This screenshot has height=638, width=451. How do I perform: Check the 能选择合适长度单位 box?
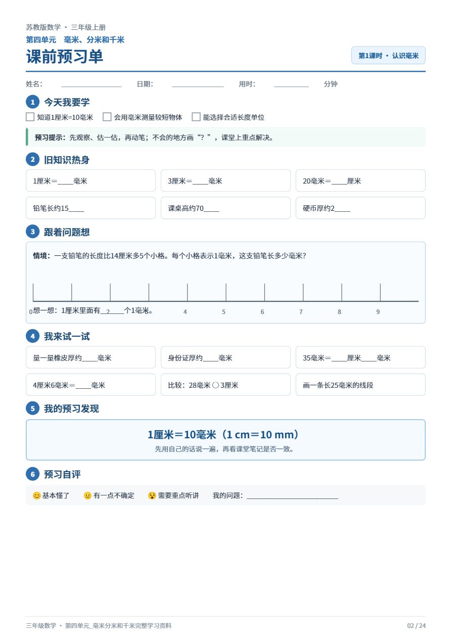[x=196, y=117]
